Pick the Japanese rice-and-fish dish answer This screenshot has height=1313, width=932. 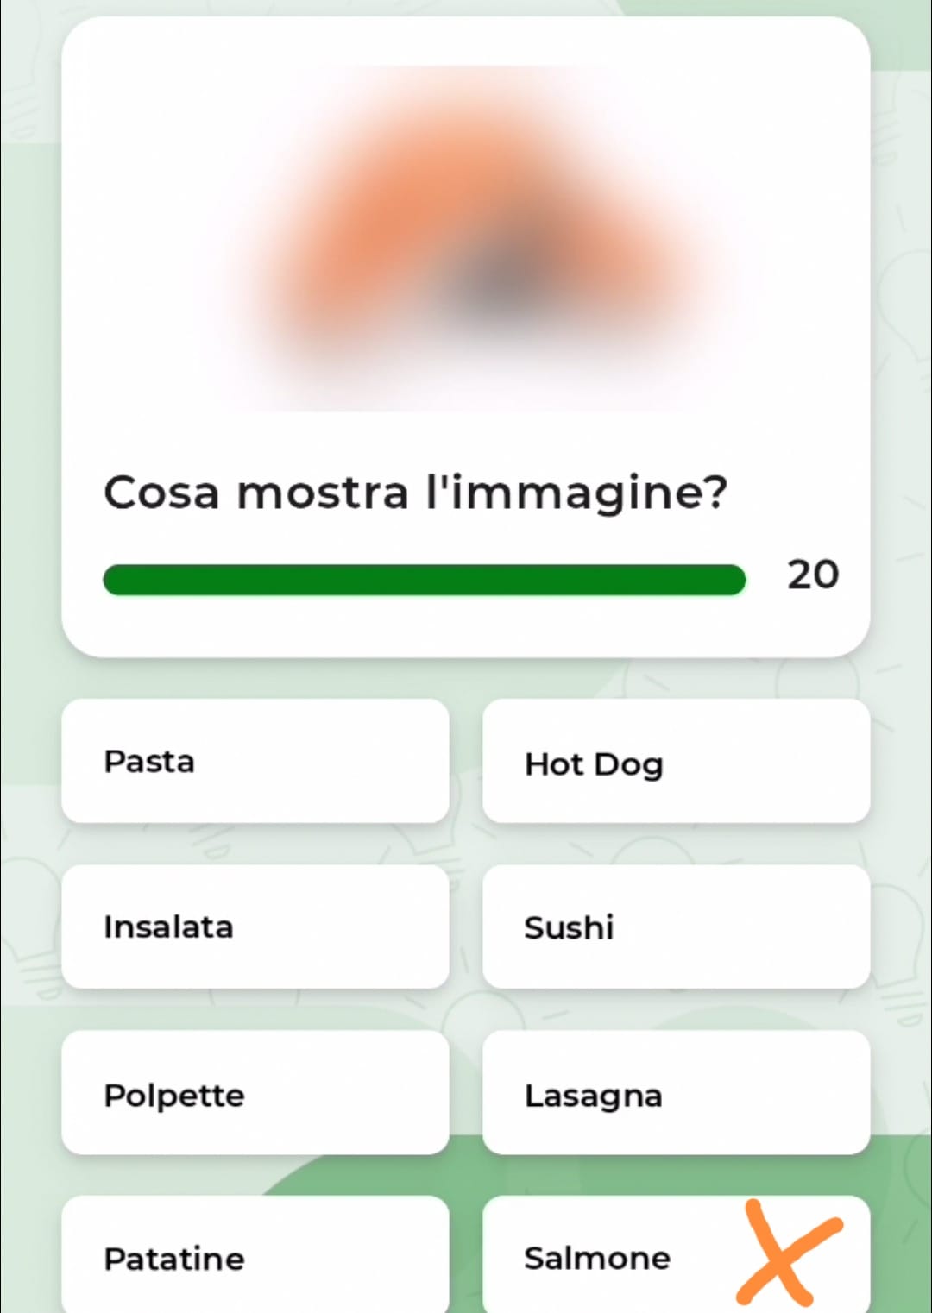click(676, 927)
